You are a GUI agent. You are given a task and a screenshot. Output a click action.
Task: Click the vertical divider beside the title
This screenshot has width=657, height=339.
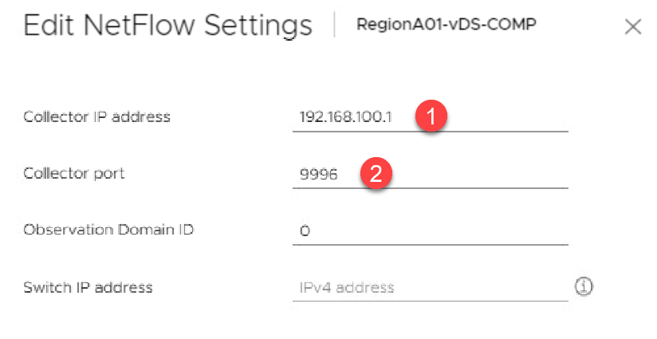point(335,26)
